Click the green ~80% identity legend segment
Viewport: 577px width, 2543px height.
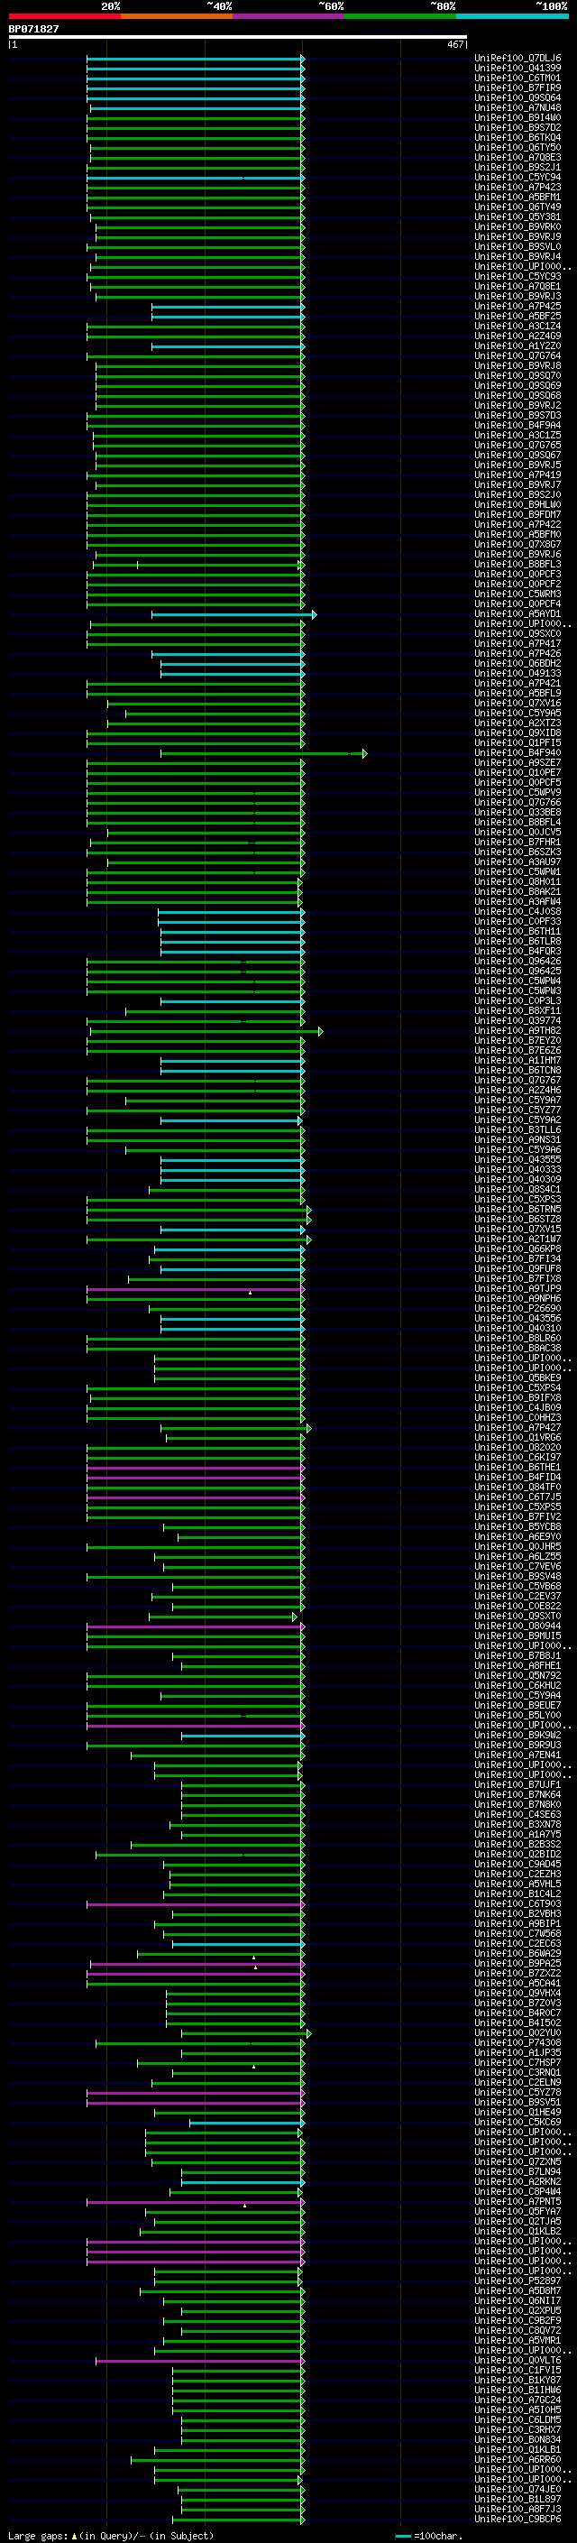pyautogui.click(x=400, y=16)
